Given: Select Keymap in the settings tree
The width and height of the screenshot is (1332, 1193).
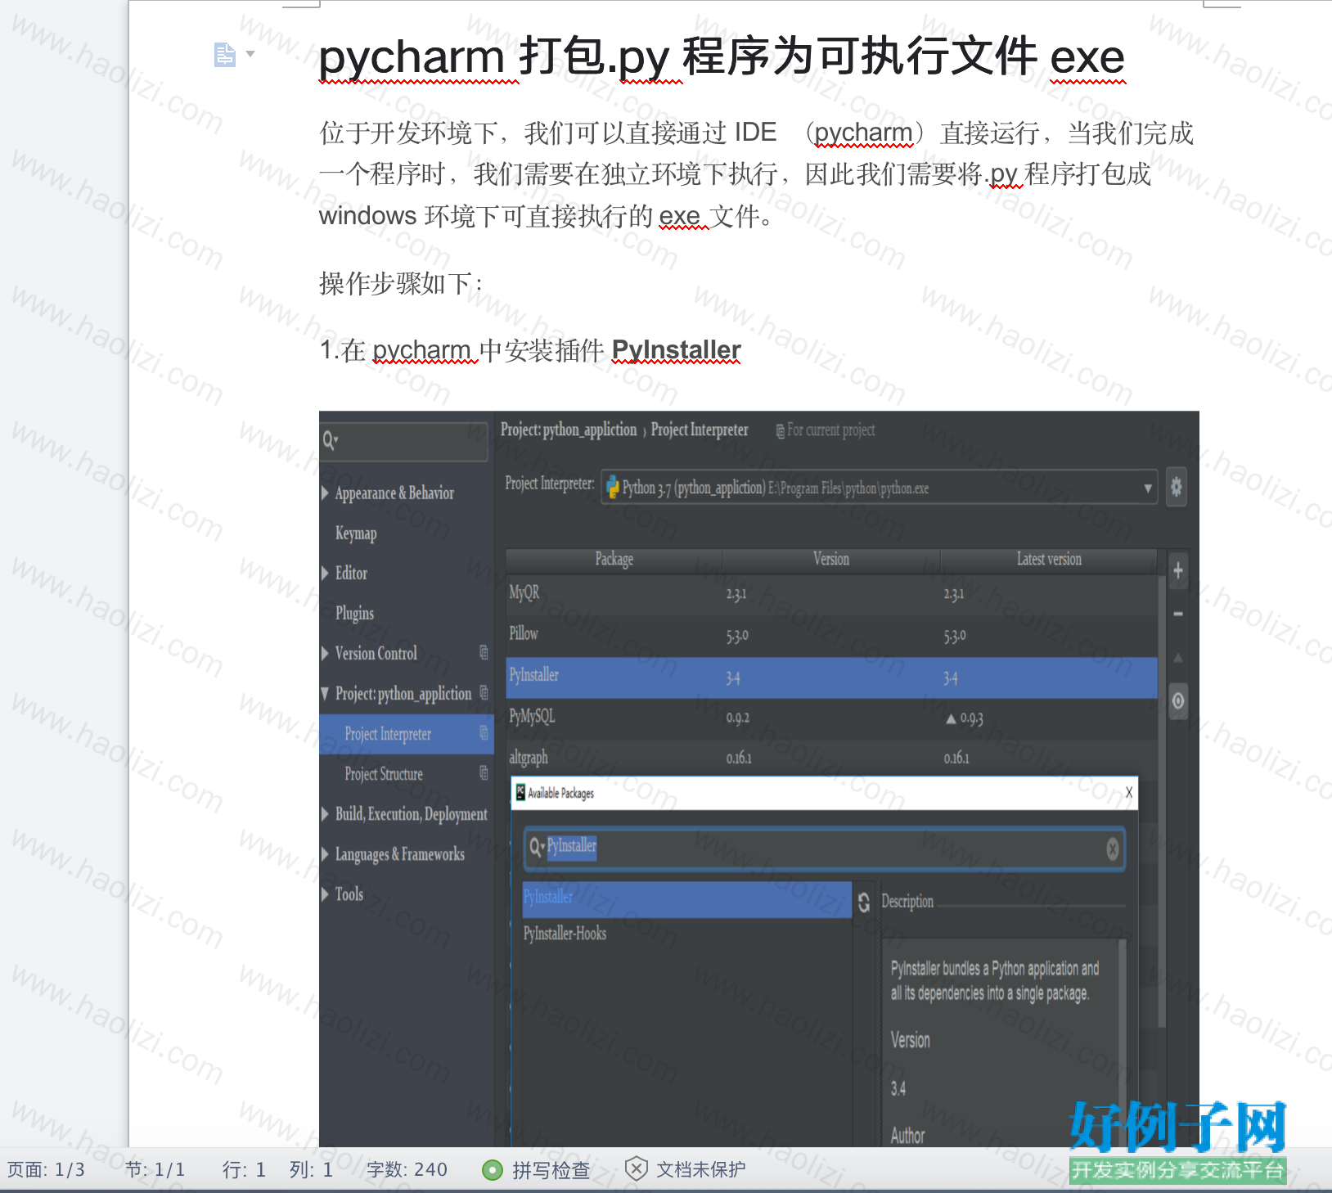Looking at the screenshot, I should click(356, 533).
